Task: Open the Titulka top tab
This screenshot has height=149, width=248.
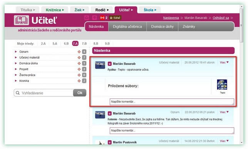Action: [x=28, y=10]
